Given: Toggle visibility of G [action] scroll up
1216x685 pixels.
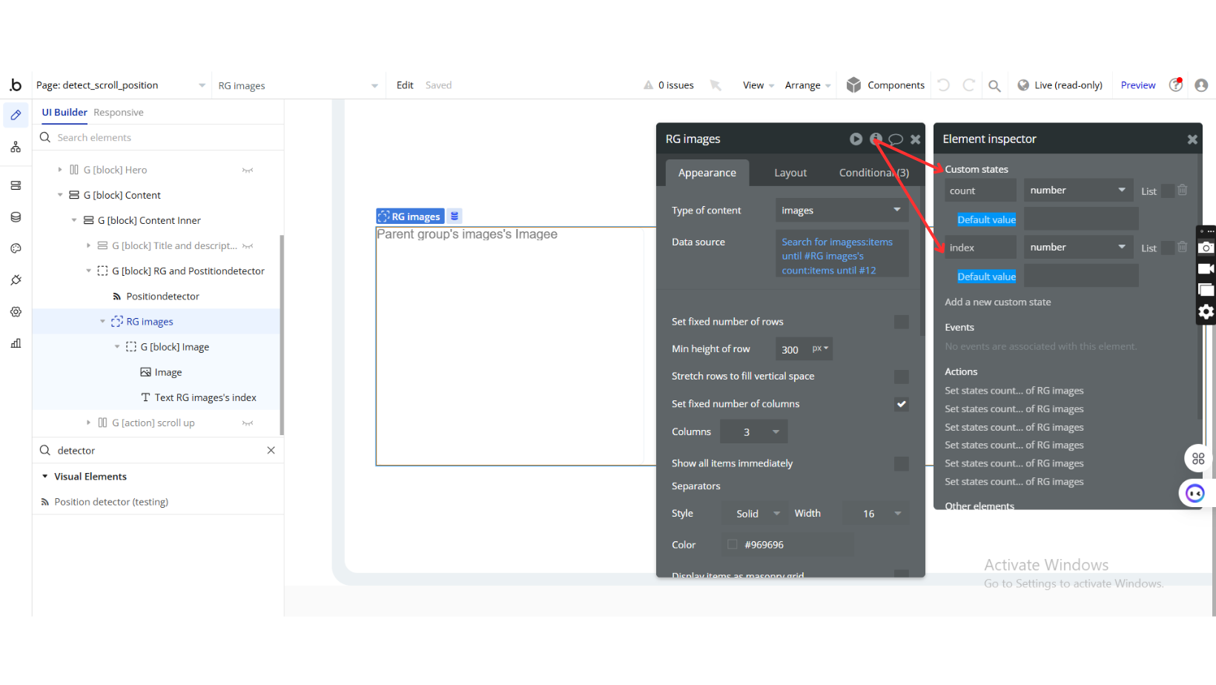Looking at the screenshot, I should [x=248, y=423].
